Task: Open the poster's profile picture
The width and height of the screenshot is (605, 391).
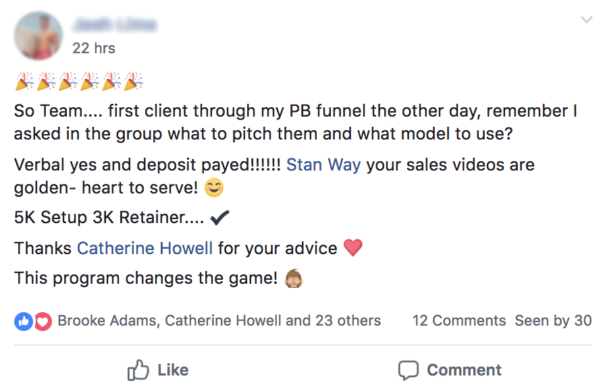Action: click(x=38, y=36)
